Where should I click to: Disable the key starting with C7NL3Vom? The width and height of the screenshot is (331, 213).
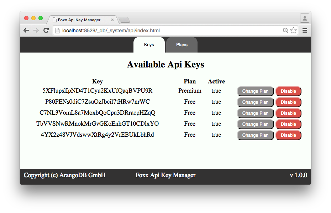288,113
